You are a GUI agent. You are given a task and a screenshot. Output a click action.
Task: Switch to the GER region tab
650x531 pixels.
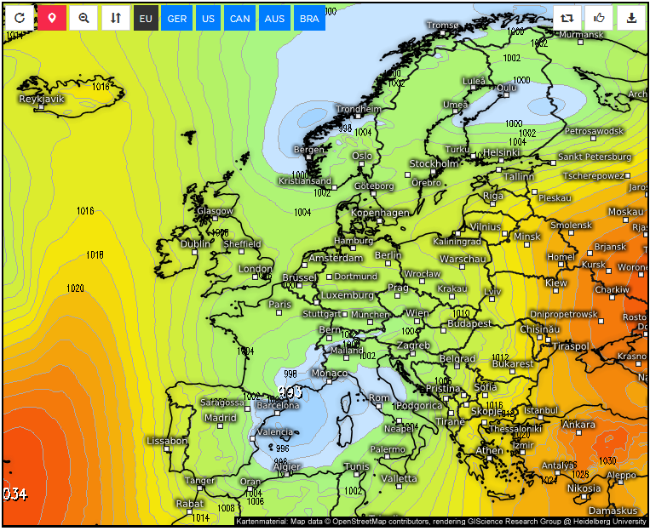click(x=177, y=19)
